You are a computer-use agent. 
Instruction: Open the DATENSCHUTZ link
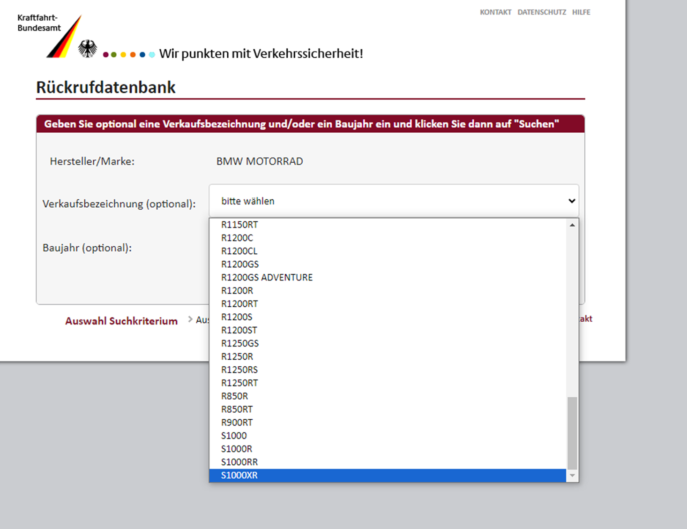point(542,12)
